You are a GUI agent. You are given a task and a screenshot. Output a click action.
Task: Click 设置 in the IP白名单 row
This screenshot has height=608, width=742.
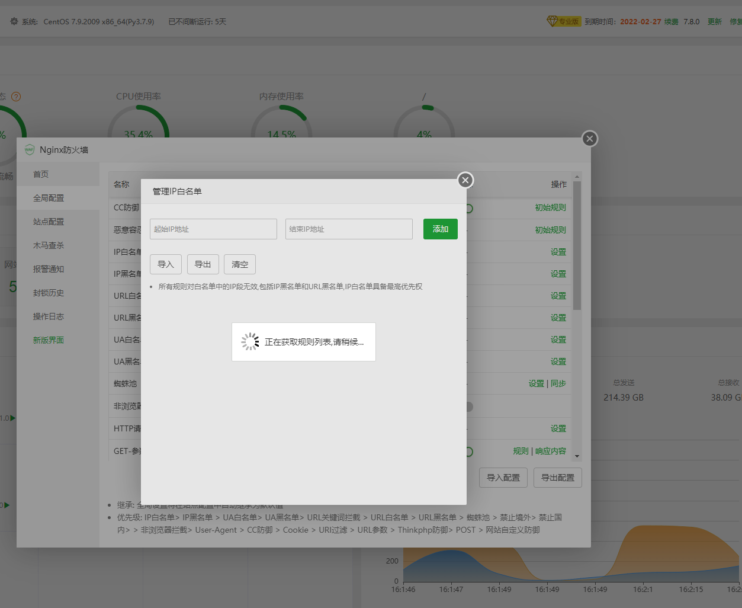(558, 252)
